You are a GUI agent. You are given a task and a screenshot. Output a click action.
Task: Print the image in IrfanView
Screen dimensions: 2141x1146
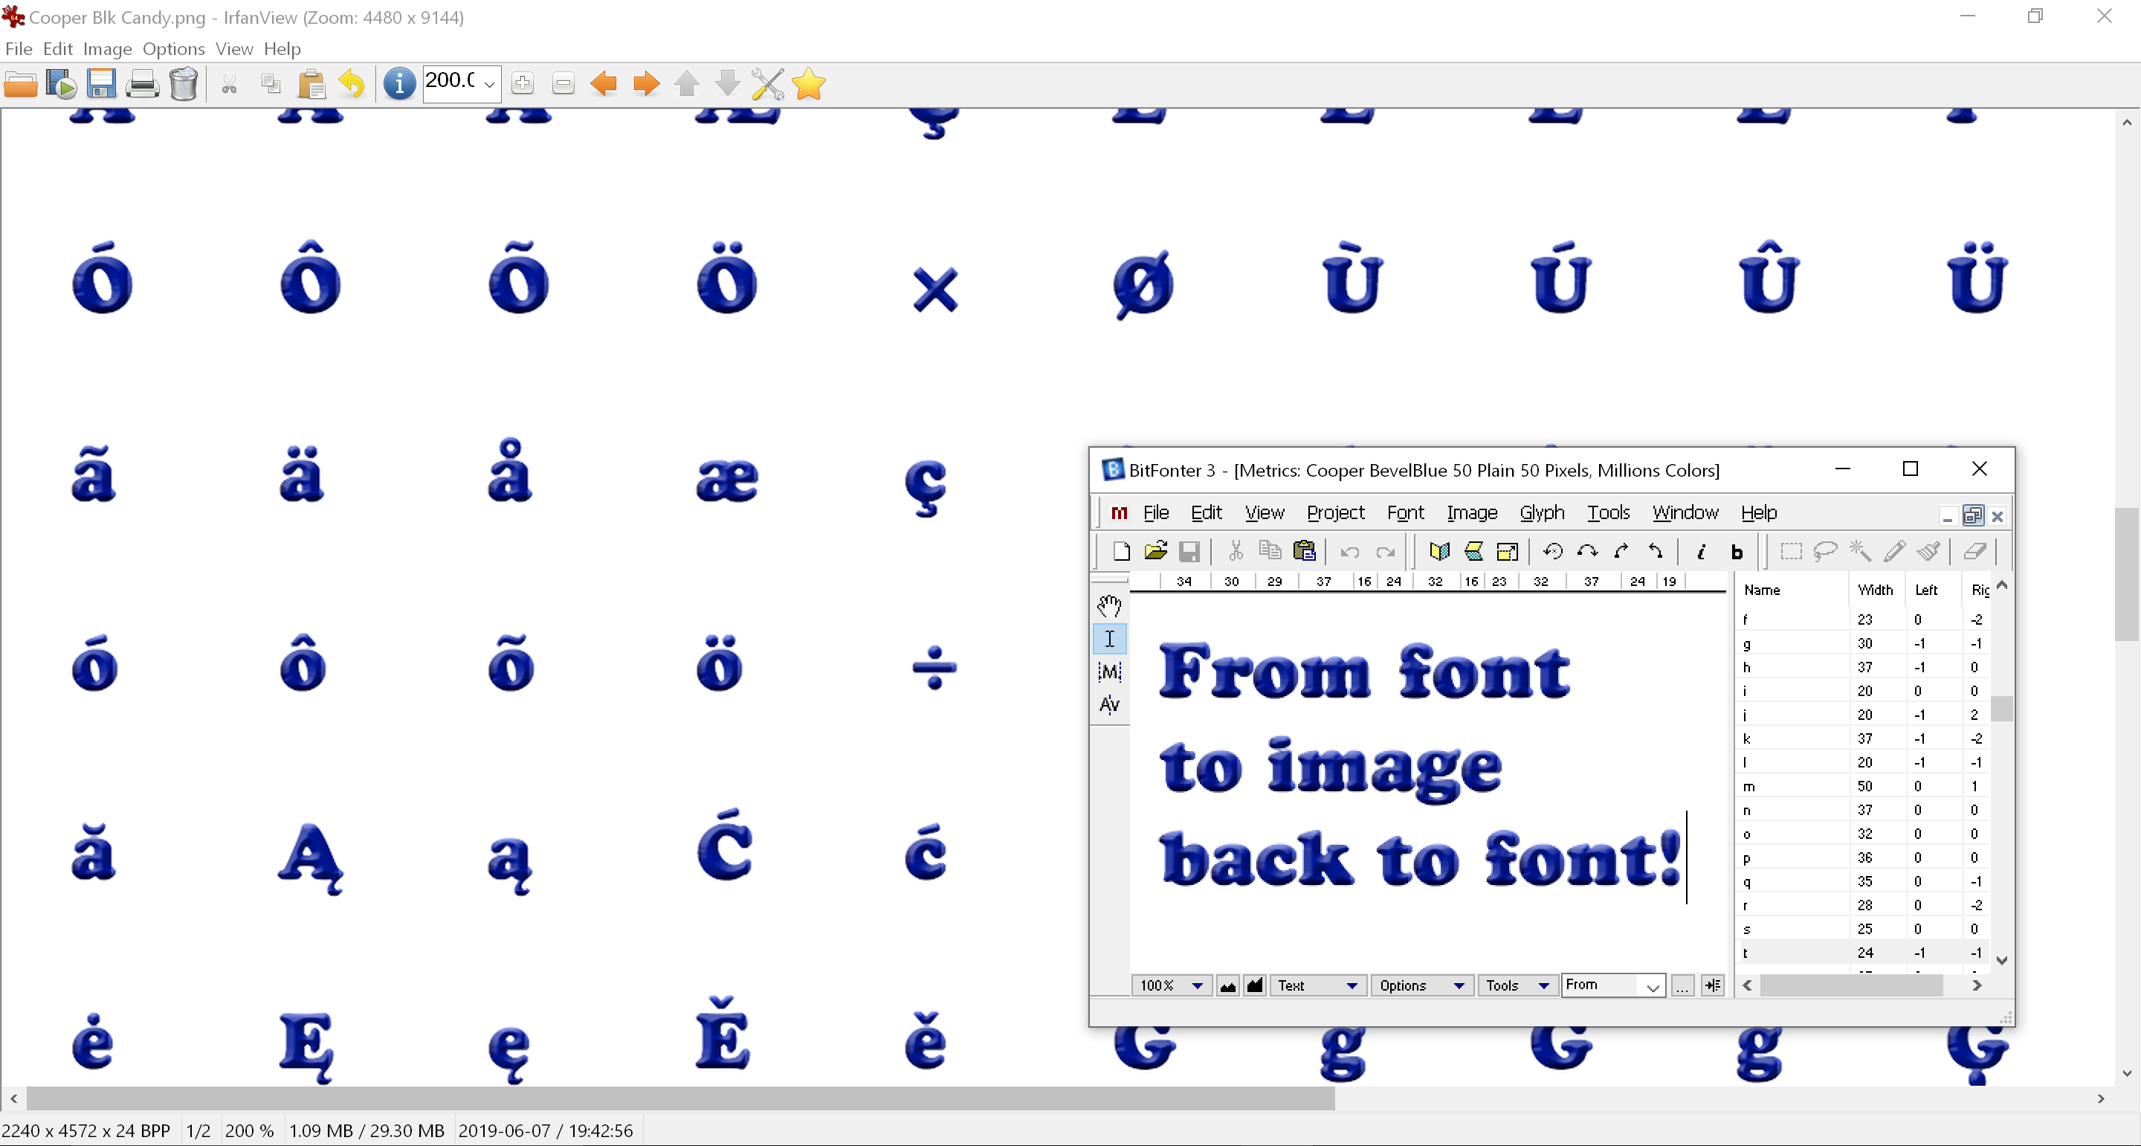click(x=142, y=84)
